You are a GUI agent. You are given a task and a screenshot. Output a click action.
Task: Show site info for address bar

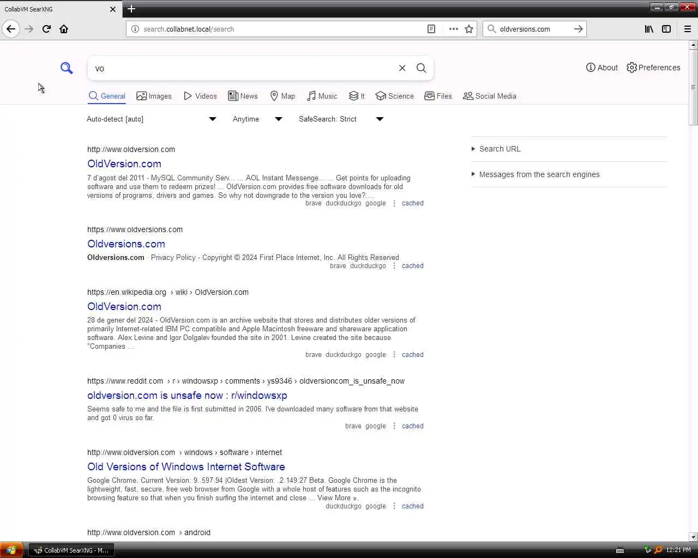point(135,29)
